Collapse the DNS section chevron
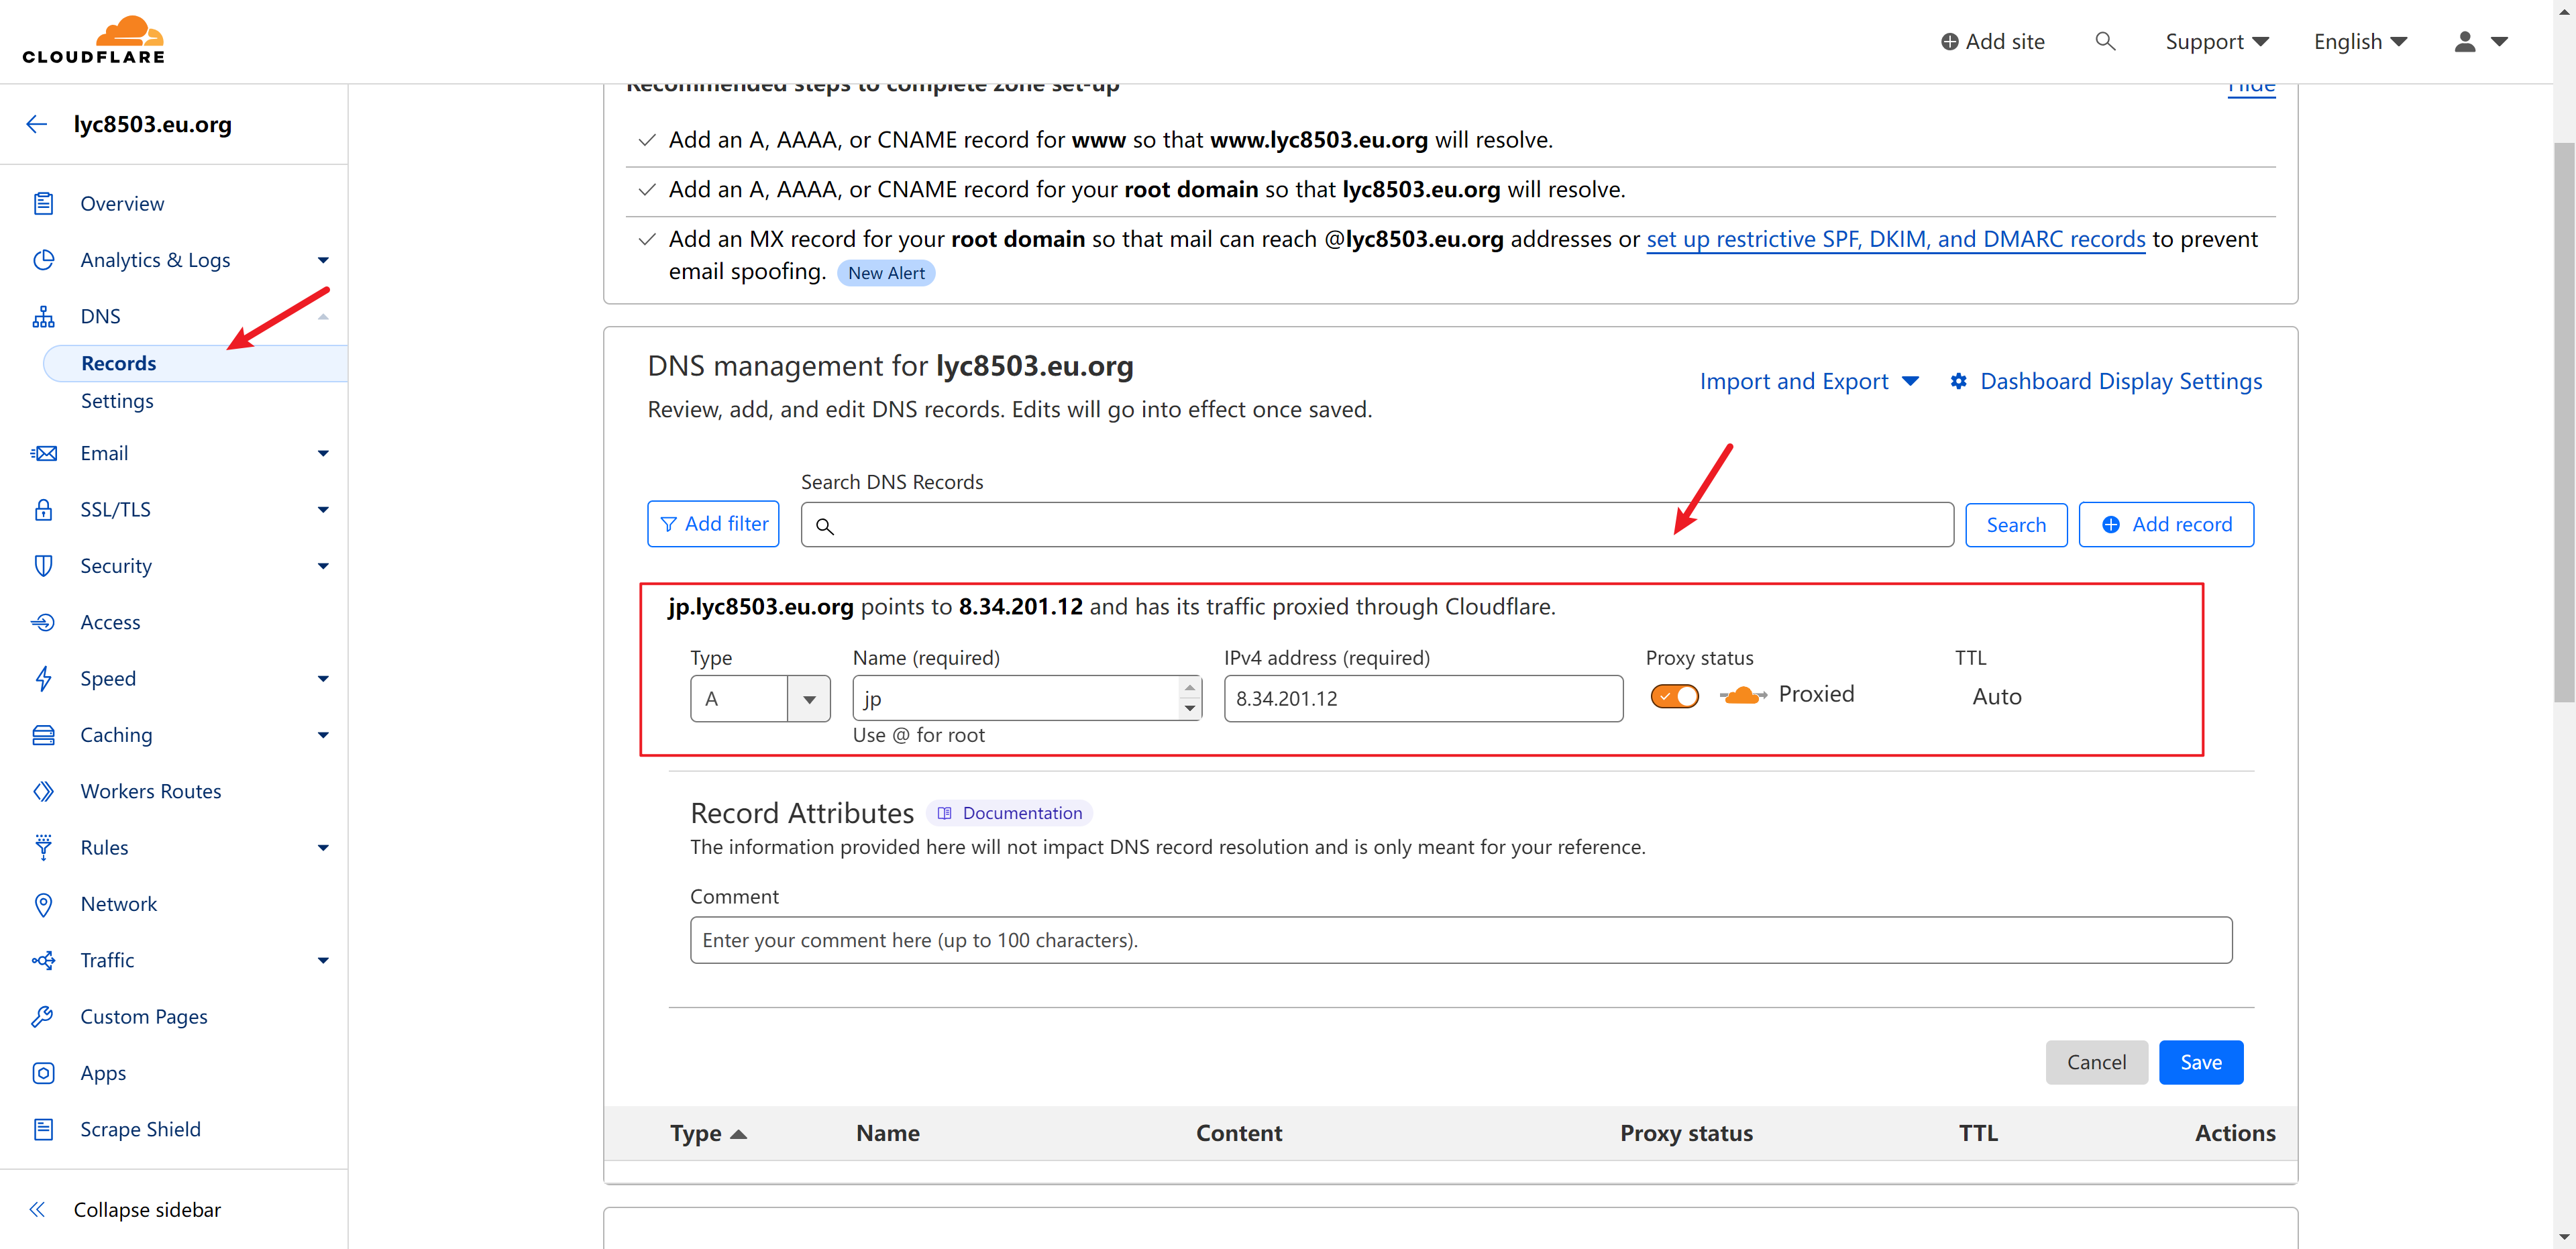 click(323, 316)
